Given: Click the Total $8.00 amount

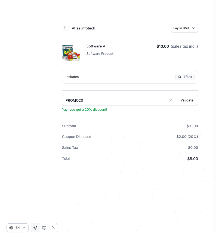Looking at the screenshot, I should [x=193, y=158].
